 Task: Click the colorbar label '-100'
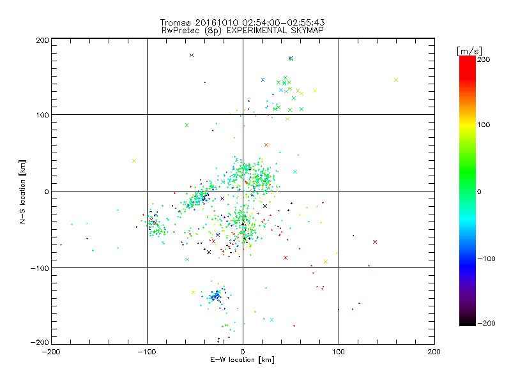click(x=486, y=259)
